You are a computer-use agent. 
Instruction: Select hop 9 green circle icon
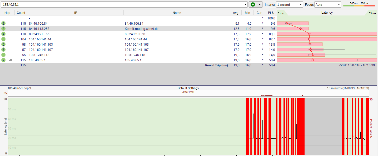[x=3, y=60]
